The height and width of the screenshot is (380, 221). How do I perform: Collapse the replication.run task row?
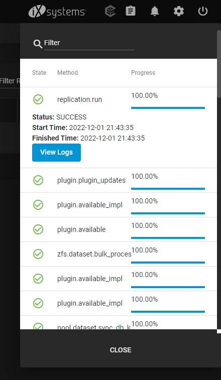(x=119, y=99)
